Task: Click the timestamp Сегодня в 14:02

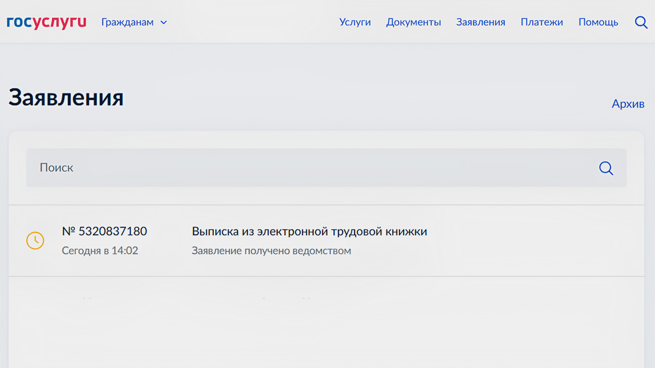Action: pos(100,251)
